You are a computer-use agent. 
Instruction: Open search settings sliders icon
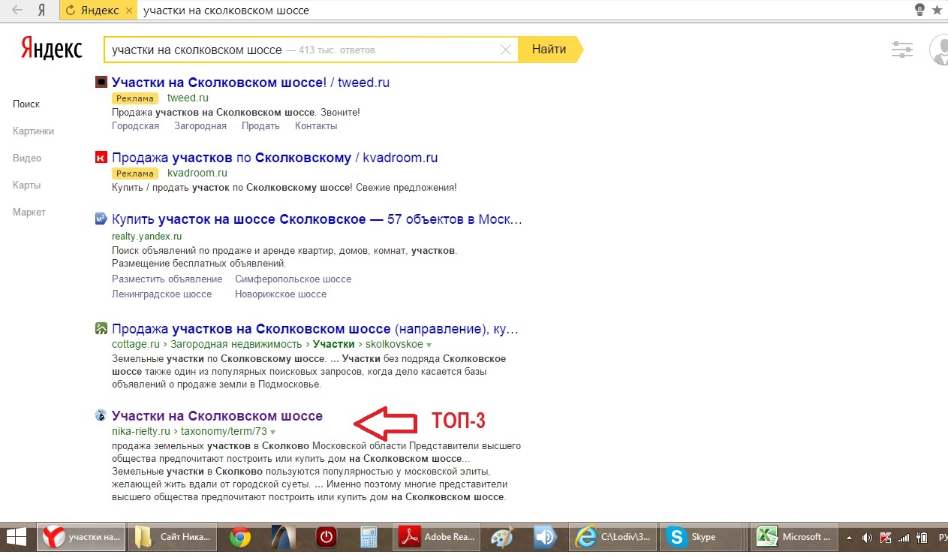pos(901,50)
